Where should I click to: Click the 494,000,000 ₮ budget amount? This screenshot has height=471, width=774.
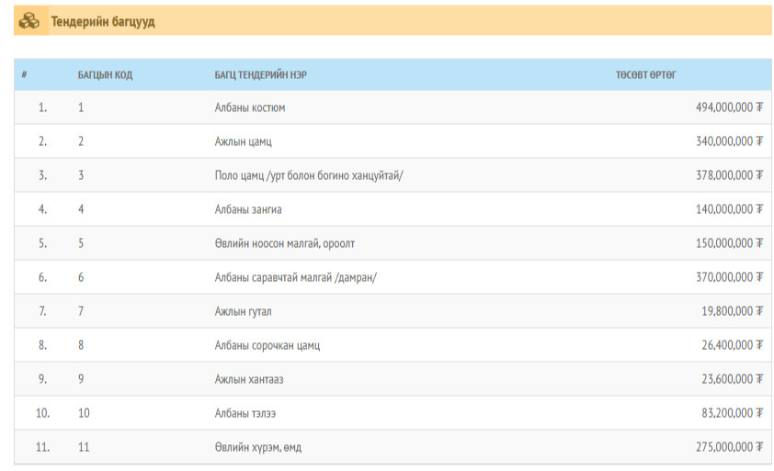[x=730, y=107]
